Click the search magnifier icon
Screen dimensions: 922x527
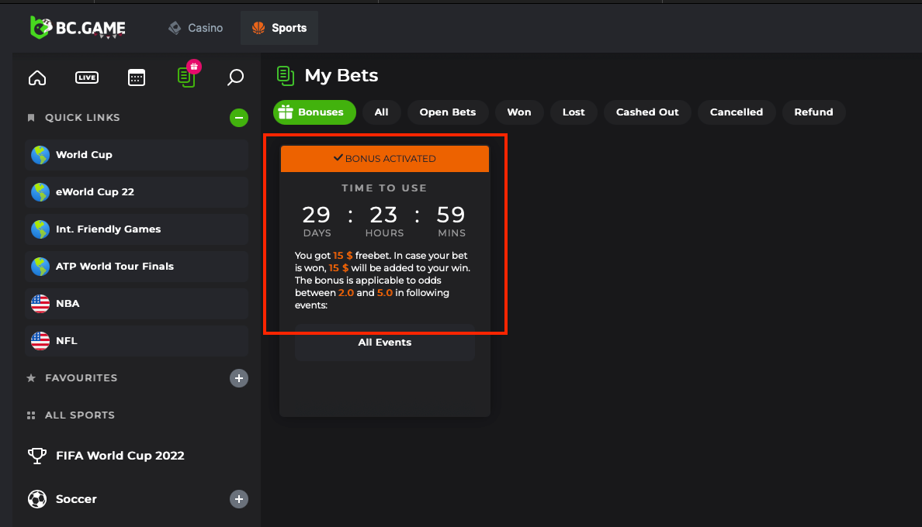click(x=235, y=77)
